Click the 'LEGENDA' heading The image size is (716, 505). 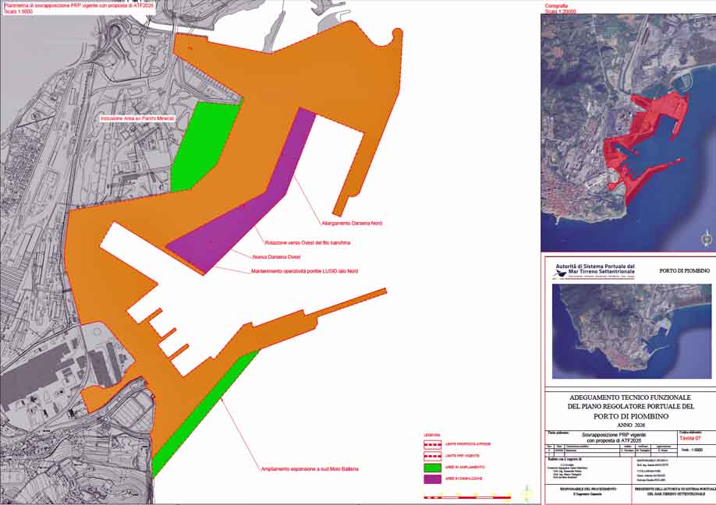click(431, 435)
